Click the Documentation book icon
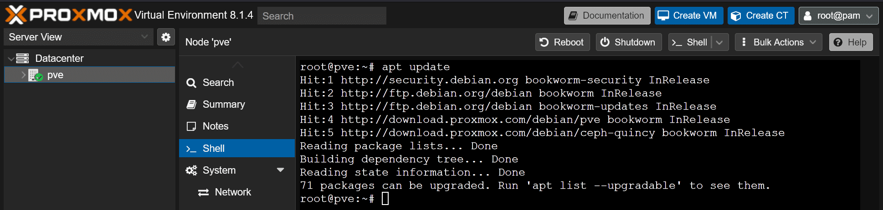This screenshot has width=883, height=210. [573, 15]
